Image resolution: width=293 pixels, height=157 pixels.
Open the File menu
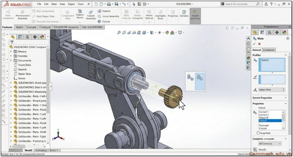point(39,4)
